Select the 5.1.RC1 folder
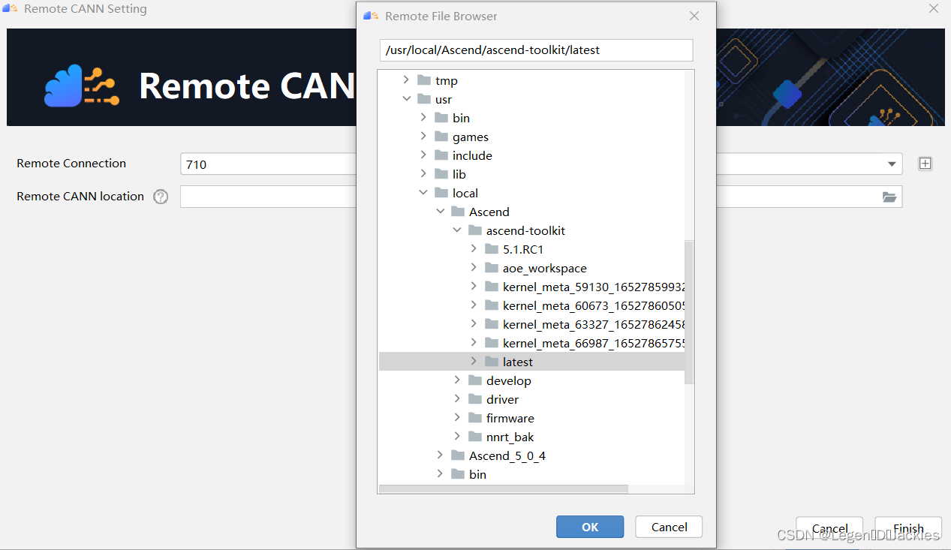The height and width of the screenshot is (550, 951). point(523,249)
